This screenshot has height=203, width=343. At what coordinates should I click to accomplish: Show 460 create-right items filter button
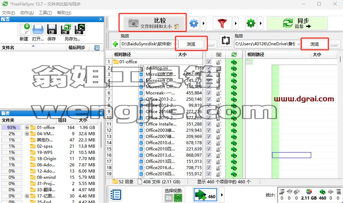pos(205,195)
